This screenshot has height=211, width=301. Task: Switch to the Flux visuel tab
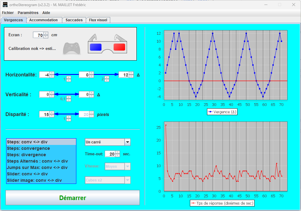[x=98, y=20]
